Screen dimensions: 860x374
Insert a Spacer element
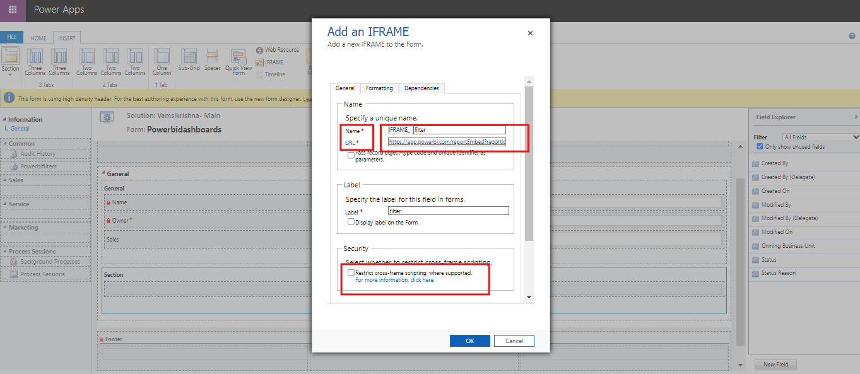(x=212, y=59)
